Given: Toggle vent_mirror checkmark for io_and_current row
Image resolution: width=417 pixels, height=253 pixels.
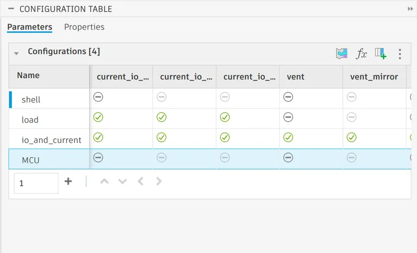Looking at the screenshot, I should pos(351,137).
